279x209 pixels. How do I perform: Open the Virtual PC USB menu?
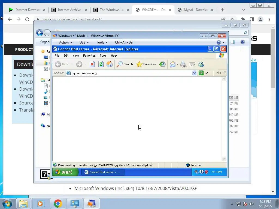point(84,42)
